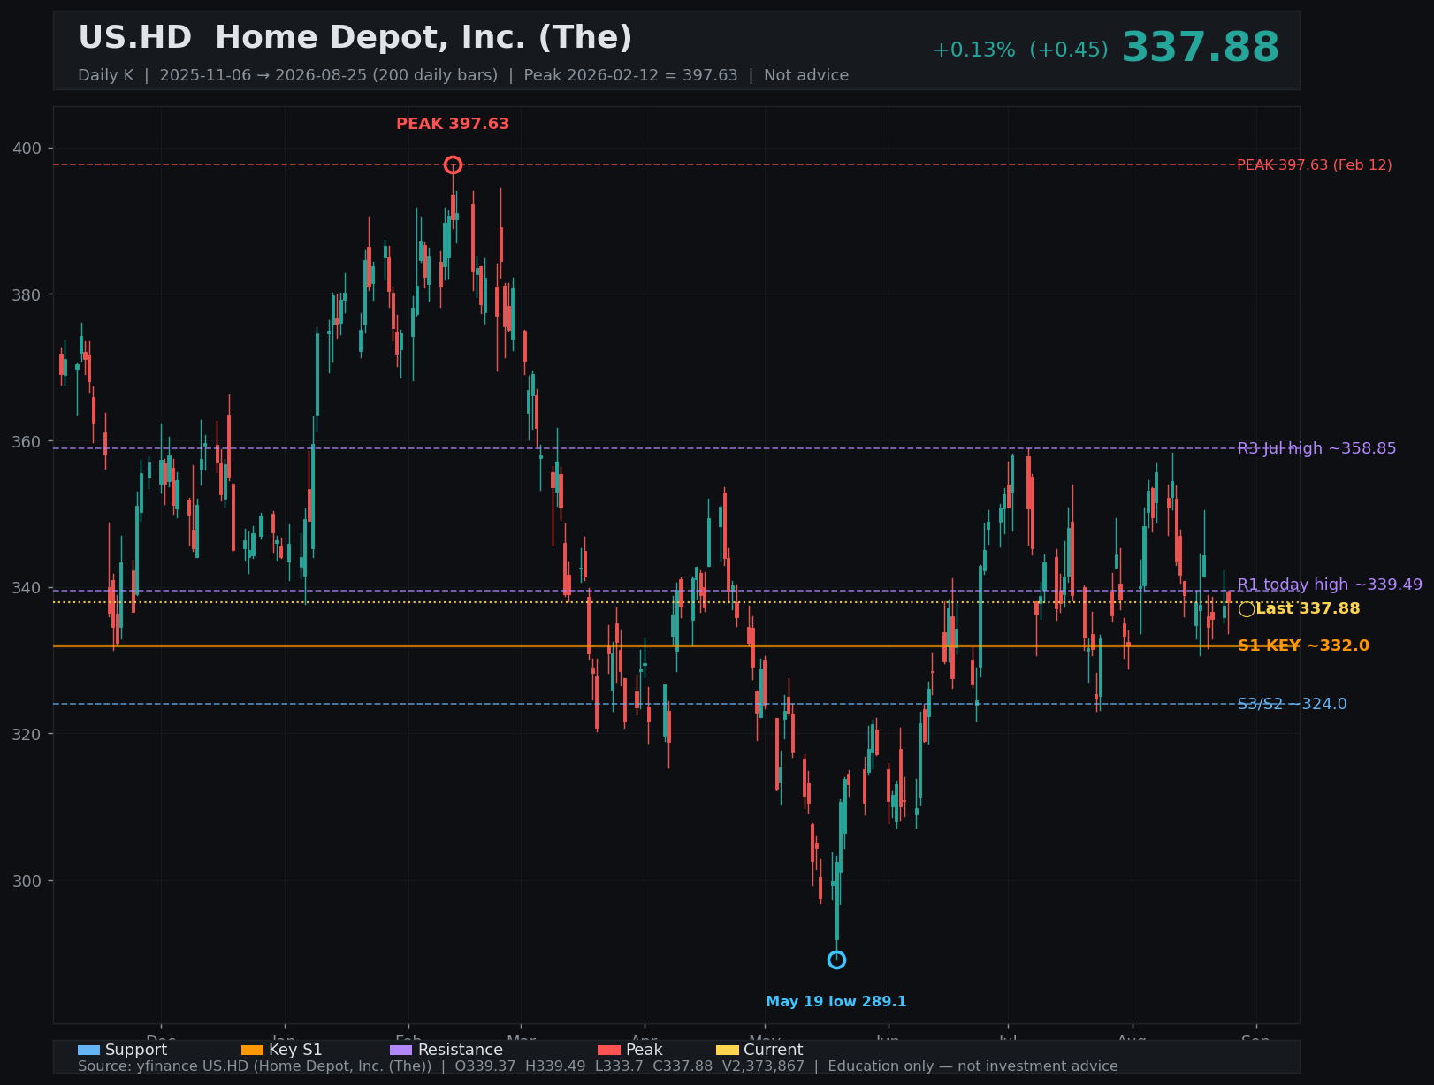The image size is (1434, 1085).
Task: Click the 'PEAK 397.63 (Feb 12)' line label
Action: (1314, 165)
